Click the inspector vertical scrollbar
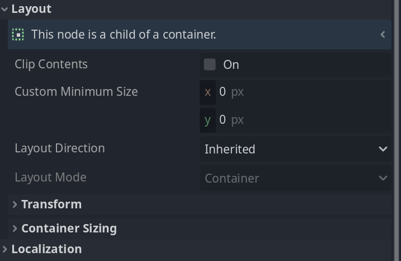 (398, 130)
